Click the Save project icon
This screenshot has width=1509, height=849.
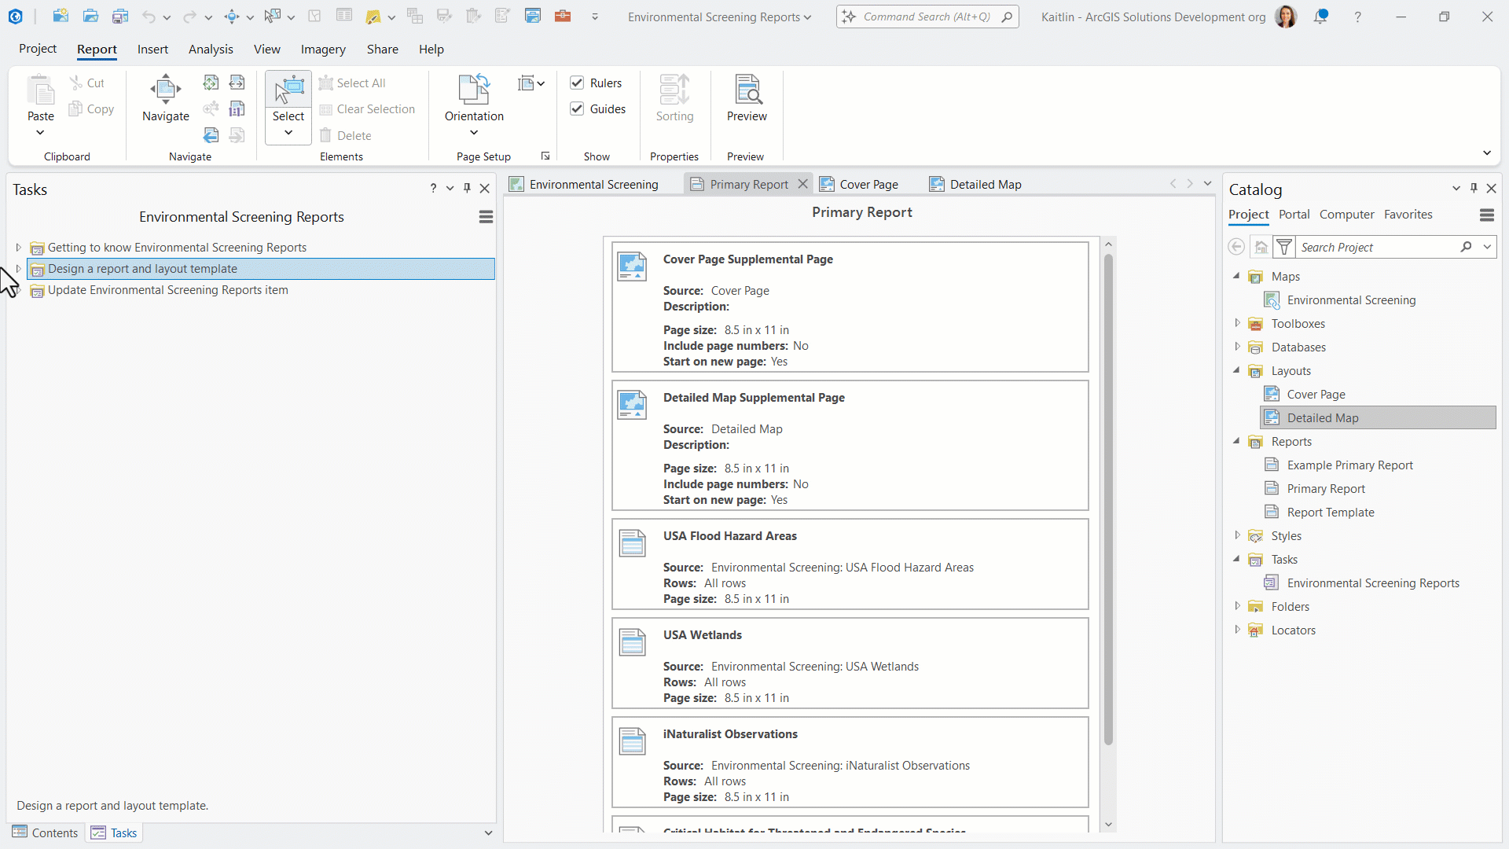pyautogui.click(x=120, y=17)
